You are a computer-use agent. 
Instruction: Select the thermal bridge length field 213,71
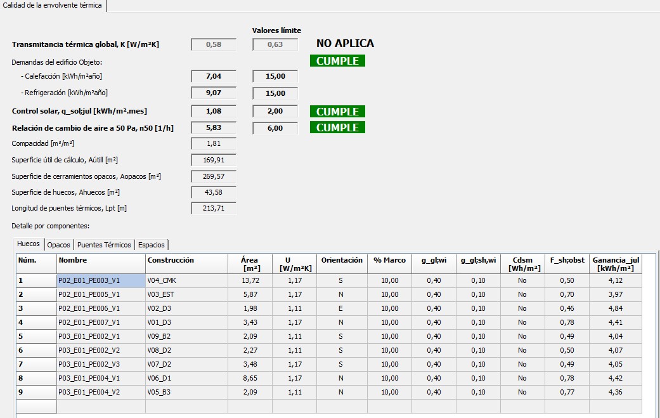point(214,208)
